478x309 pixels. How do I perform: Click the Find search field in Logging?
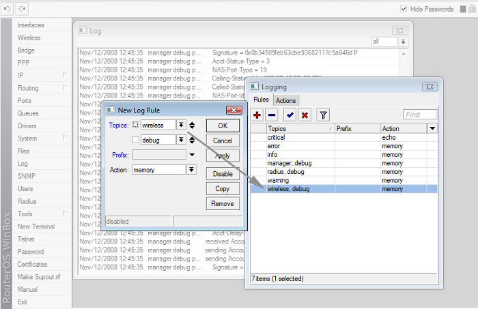(420, 115)
